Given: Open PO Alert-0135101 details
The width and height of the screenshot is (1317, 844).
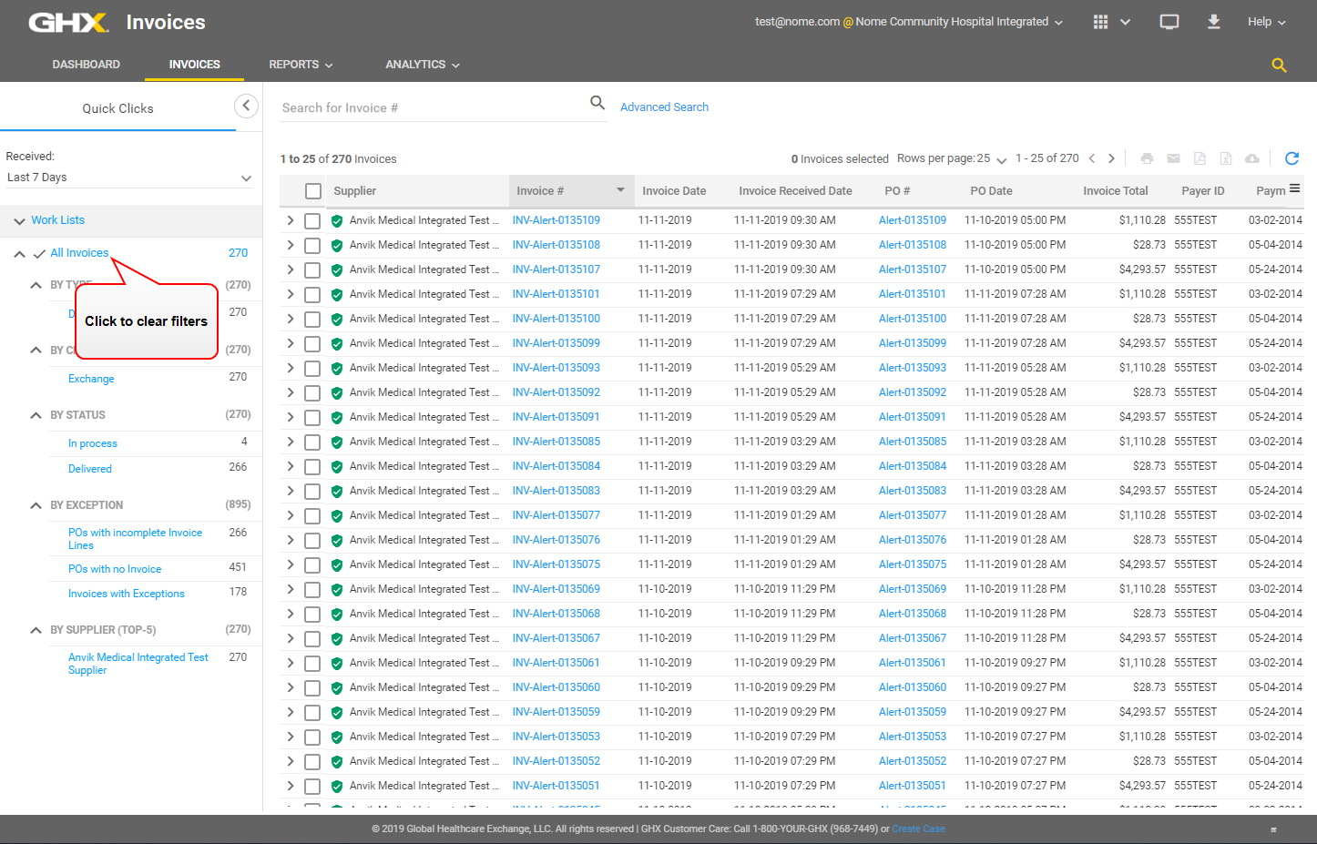Looking at the screenshot, I should click(x=912, y=294).
